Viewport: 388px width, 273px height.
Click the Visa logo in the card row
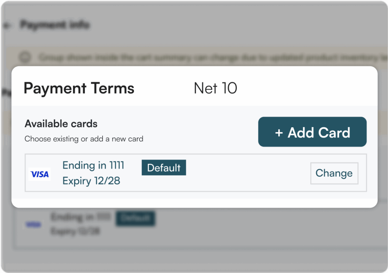coord(40,174)
